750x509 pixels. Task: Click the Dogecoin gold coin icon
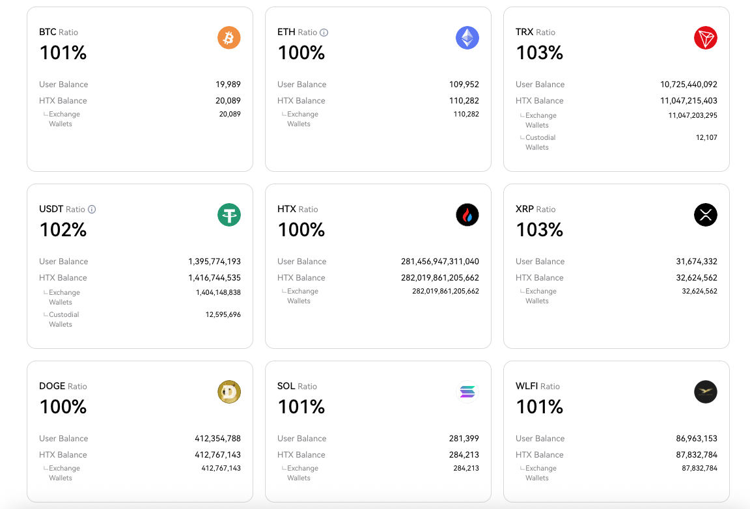pos(229,392)
